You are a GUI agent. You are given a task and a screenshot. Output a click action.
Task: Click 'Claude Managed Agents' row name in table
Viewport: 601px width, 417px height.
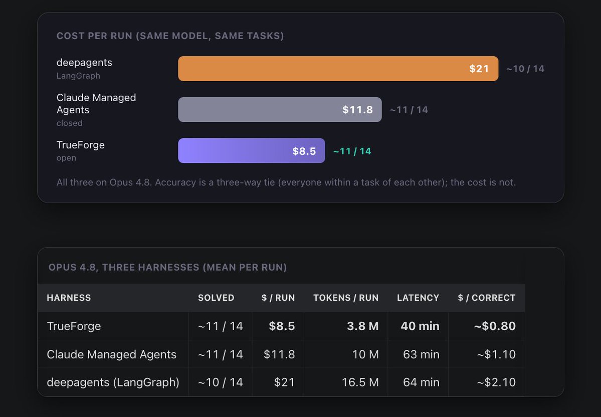[112, 354]
